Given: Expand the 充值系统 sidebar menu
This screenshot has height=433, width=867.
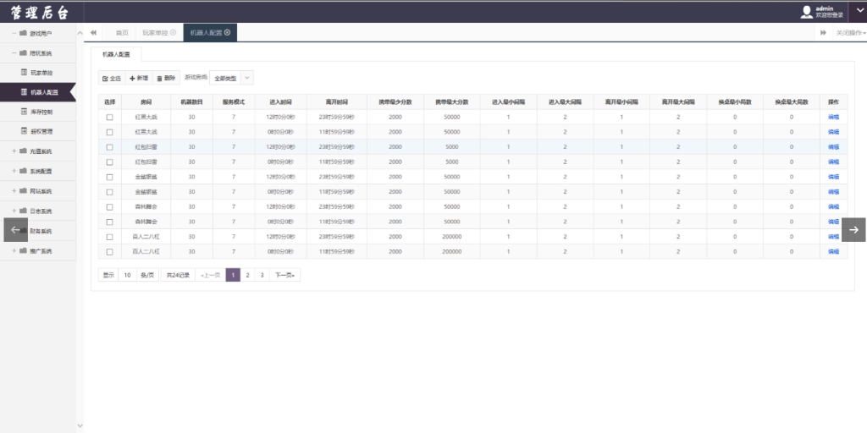Looking at the screenshot, I should click(40, 151).
